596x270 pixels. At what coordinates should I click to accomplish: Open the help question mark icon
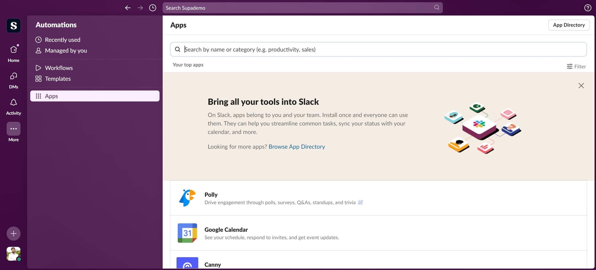click(x=588, y=8)
